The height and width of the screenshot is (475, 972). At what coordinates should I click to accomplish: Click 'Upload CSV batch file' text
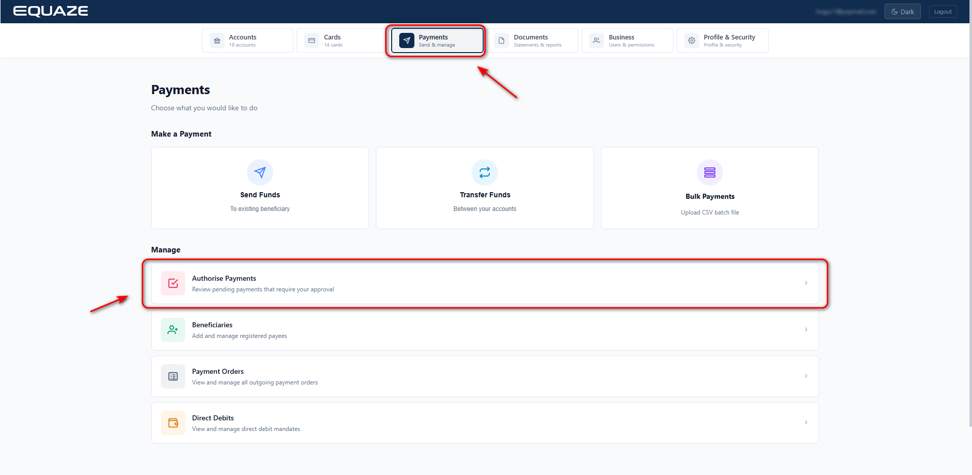tap(710, 212)
